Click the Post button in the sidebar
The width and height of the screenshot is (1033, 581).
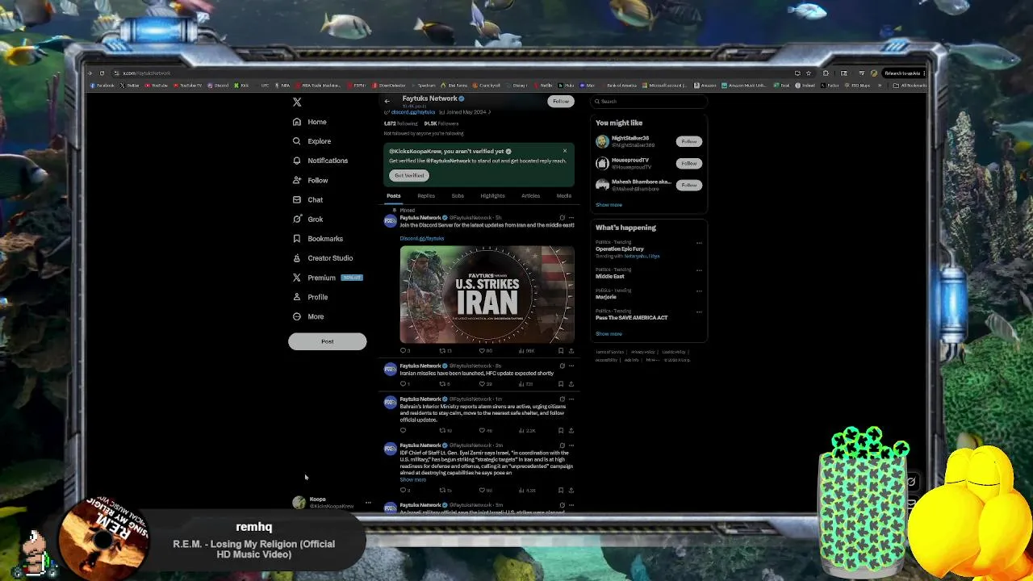click(x=327, y=341)
